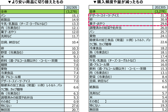This screenshot has height=112, width=168.
Task: Select the value 15.3 for 飲料
Action: coord(164,68)
